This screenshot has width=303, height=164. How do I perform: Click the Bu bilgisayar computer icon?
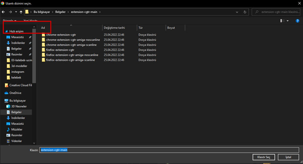click(x=6, y=101)
